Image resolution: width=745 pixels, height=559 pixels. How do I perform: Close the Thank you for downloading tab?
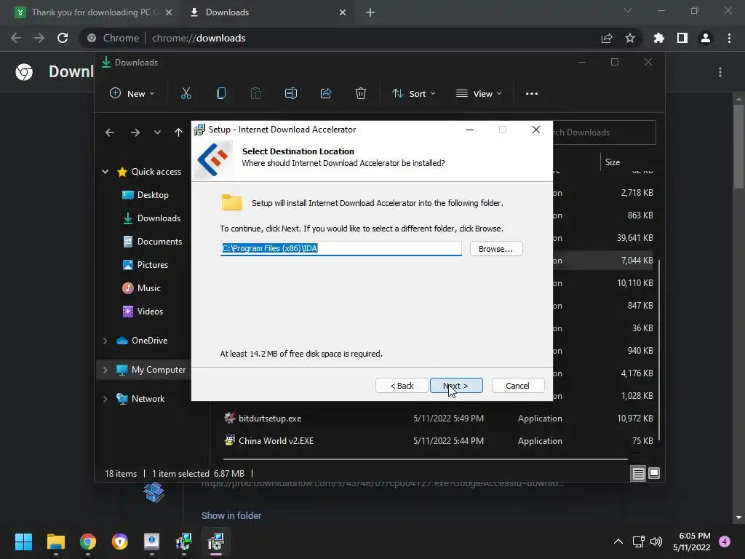[169, 12]
